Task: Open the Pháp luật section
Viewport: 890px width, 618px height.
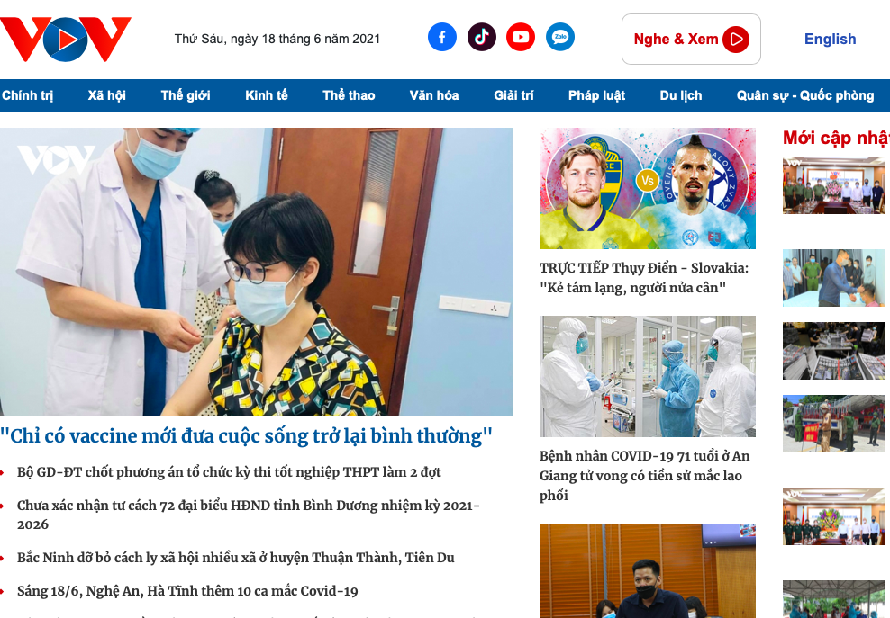Action: pos(596,95)
